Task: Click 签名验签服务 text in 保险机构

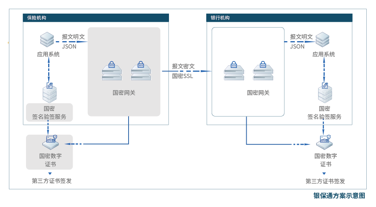Action: click(x=49, y=117)
